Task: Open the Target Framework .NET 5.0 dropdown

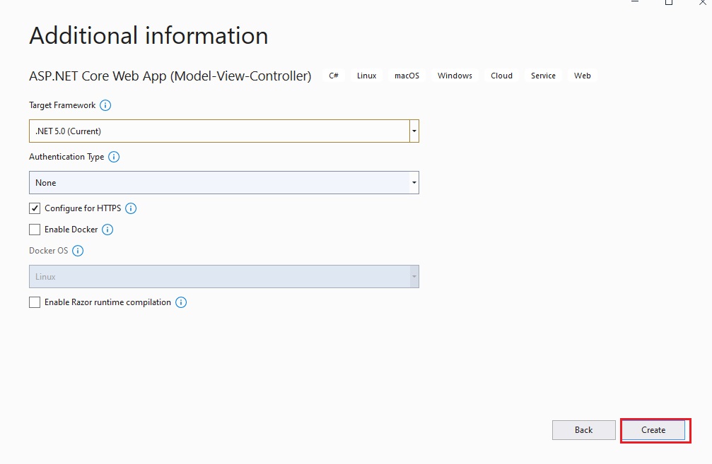Action: tap(224, 131)
